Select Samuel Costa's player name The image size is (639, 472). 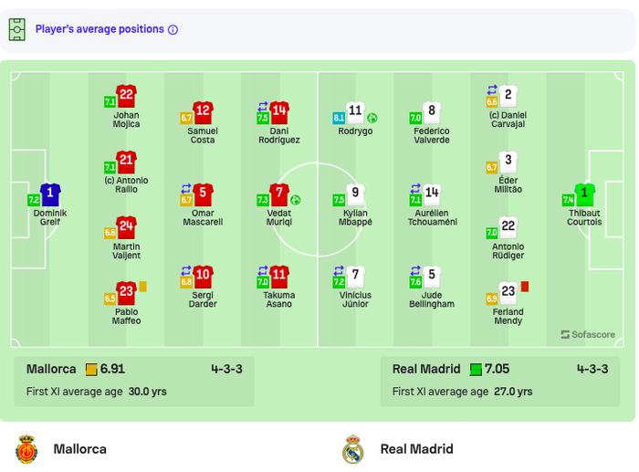[203, 135]
